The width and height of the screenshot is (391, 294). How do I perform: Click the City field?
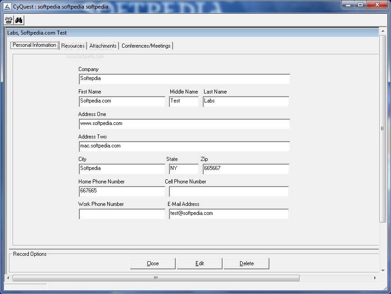122,169
